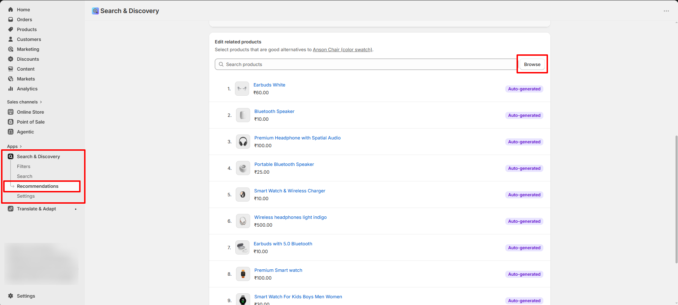
Task: Click the Translate & Adapt app icon
Action: [x=11, y=209]
